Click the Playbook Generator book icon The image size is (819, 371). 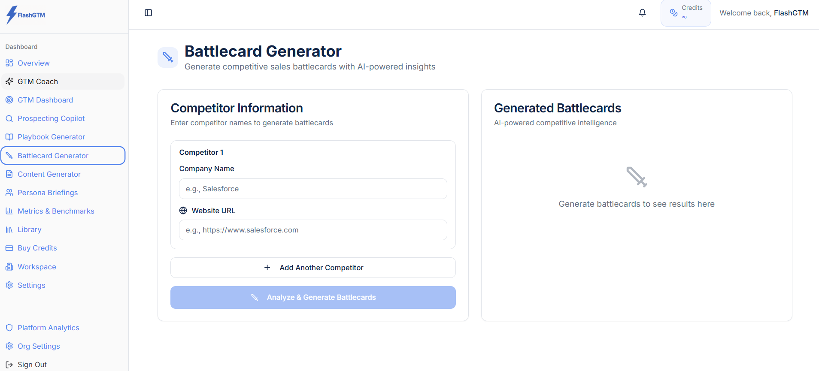[x=9, y=137]
